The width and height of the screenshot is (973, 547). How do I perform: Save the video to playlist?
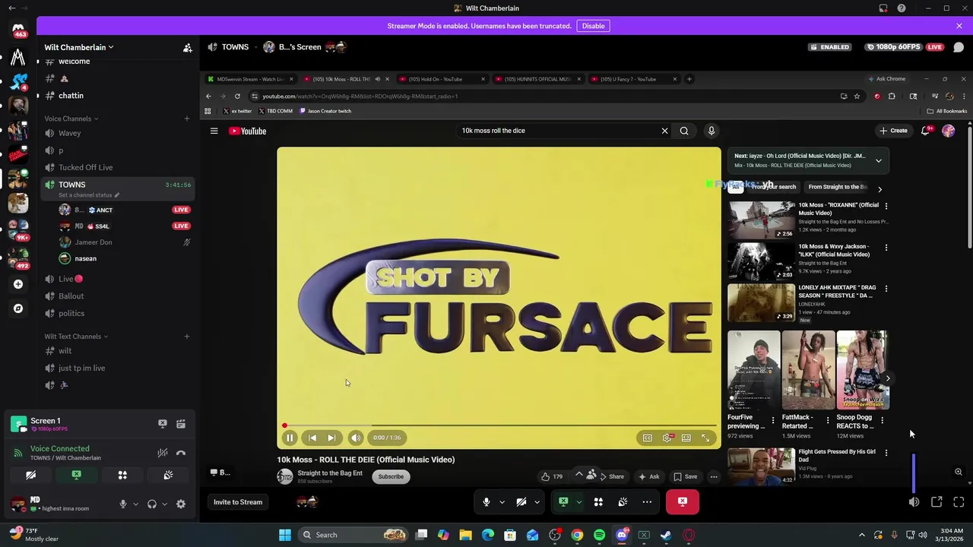pyautogui.click(x=685, y=477)
